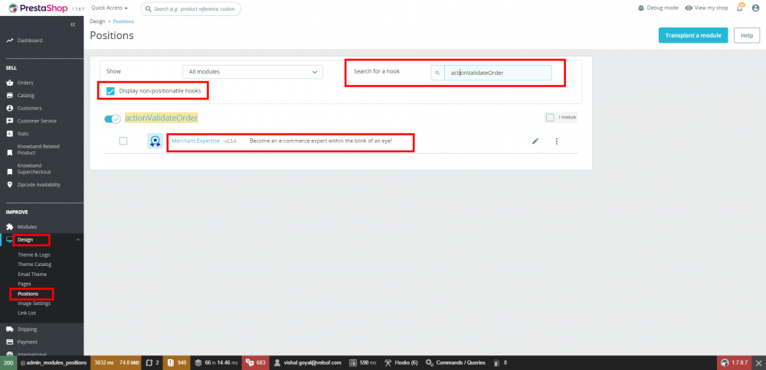
Task: Click the Merchant Expertise module icon
Action: point(155,141)
